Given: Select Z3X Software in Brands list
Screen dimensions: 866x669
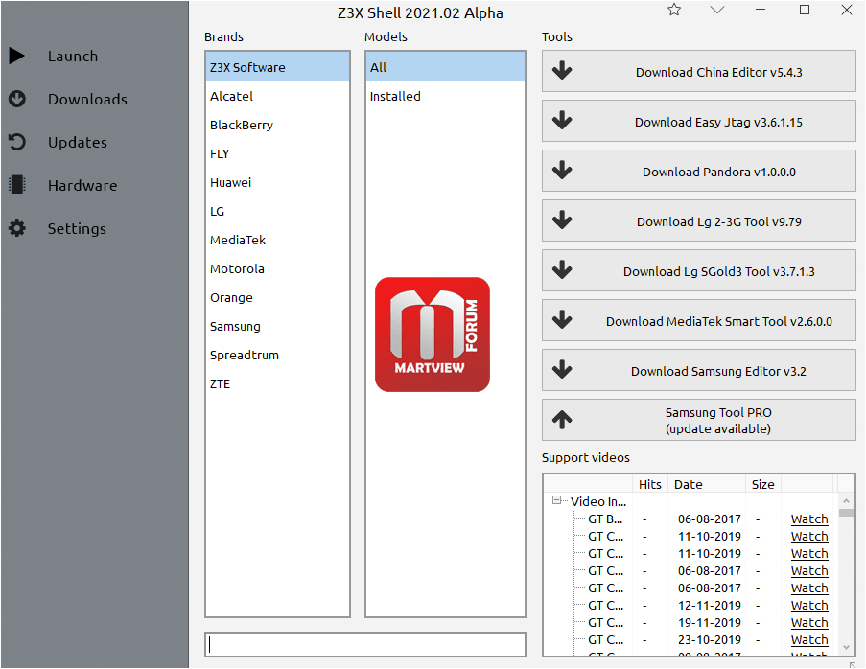Looking at the screenshot, I should pyautogui.click(x=277, y=67).
